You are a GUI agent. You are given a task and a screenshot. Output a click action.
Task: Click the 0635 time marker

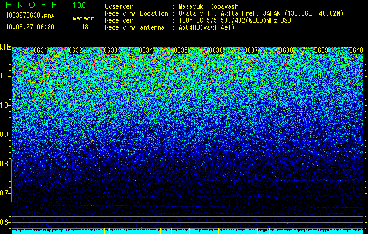[181, 50]
